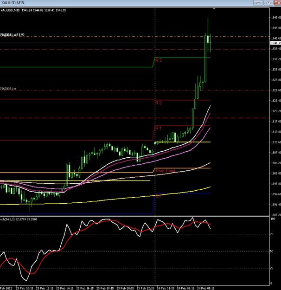Click the 24 Feb 03:15 time label

(x=185, y=288)
